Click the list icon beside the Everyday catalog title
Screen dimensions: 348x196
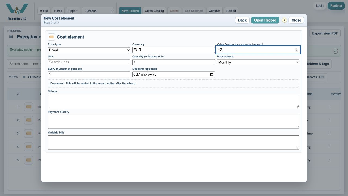11,37
